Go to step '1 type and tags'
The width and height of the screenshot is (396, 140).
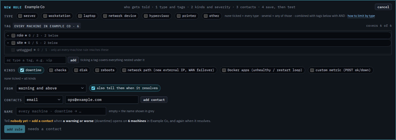171,7
